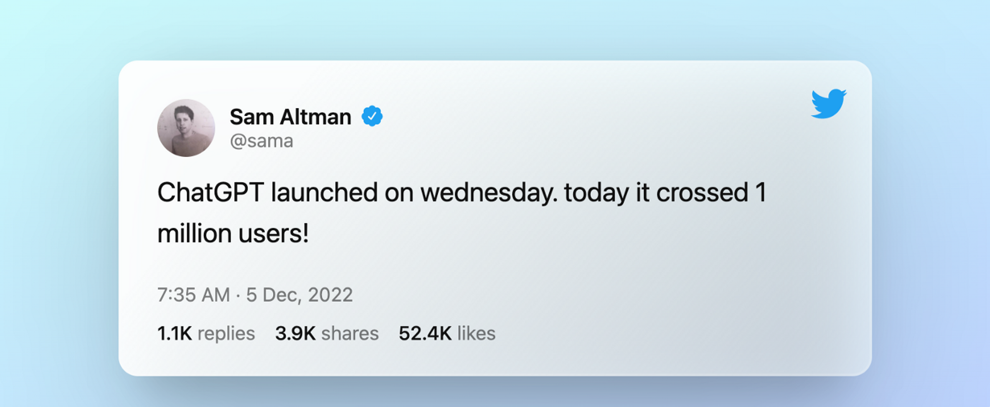Image resolution: width=990 pixels, height=407 pixels.
Task: Select the word wednesday in the tweet
Action: click(x=488, y=192)
